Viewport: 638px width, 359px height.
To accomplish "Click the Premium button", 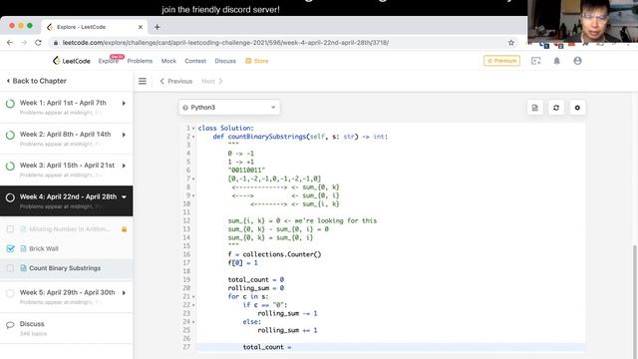I will click(x=501, y=61).
